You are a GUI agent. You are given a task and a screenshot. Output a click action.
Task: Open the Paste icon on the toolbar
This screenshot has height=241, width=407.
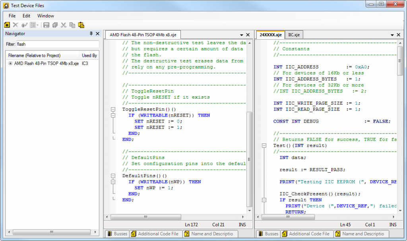80,25
